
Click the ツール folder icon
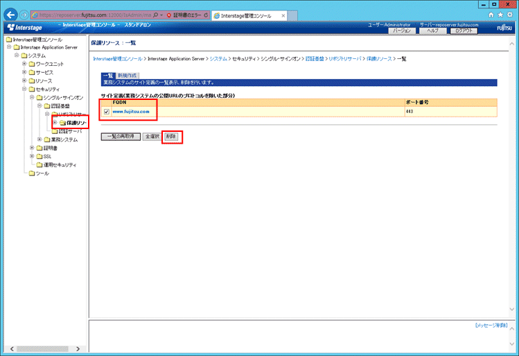click(32, 173)
